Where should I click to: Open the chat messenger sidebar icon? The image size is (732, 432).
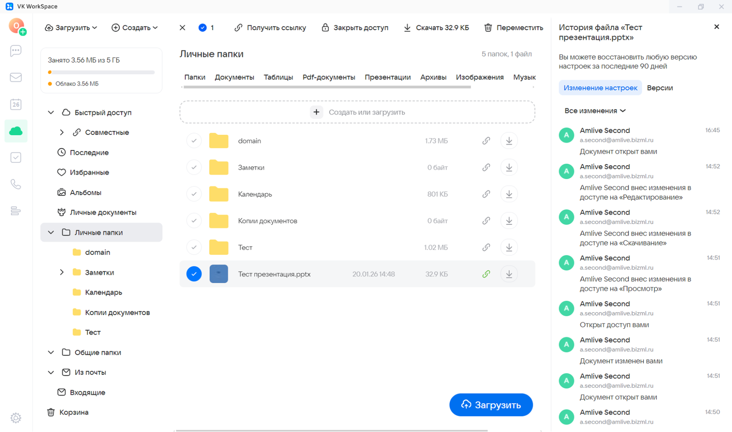pyautogui.click(x=16, y=51)
